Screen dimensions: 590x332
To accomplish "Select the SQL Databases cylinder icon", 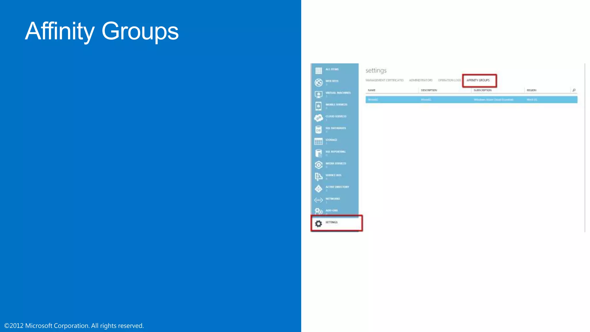I will click(x=318, y=130).
